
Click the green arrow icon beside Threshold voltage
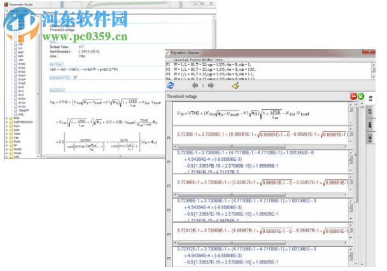(x=361, y=96)
